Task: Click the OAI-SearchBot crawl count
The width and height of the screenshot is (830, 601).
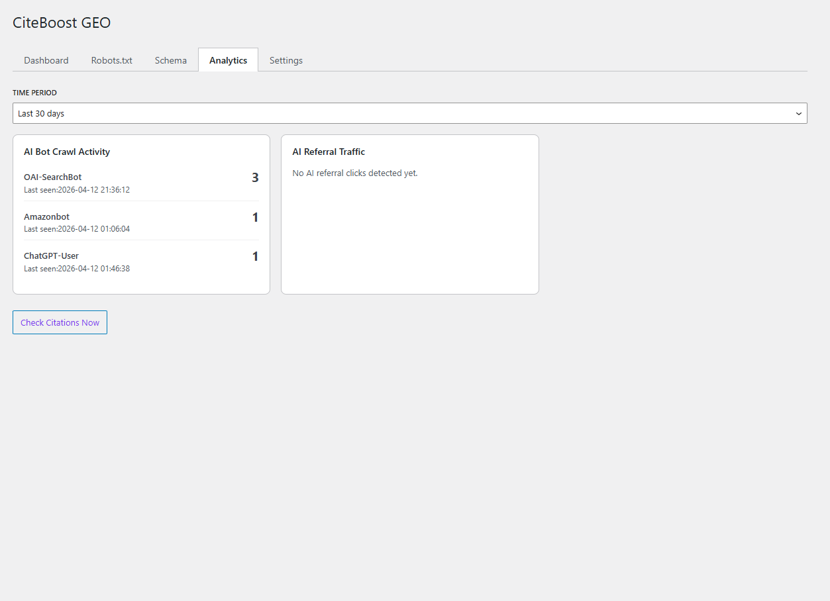Action: tap(255, 177)
